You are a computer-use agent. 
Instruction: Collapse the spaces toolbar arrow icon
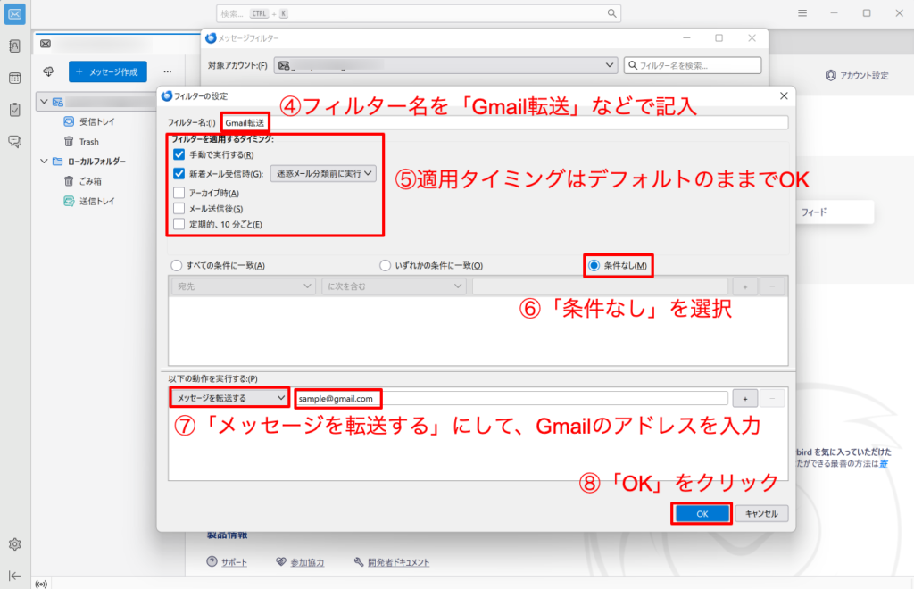pos(14,575)
